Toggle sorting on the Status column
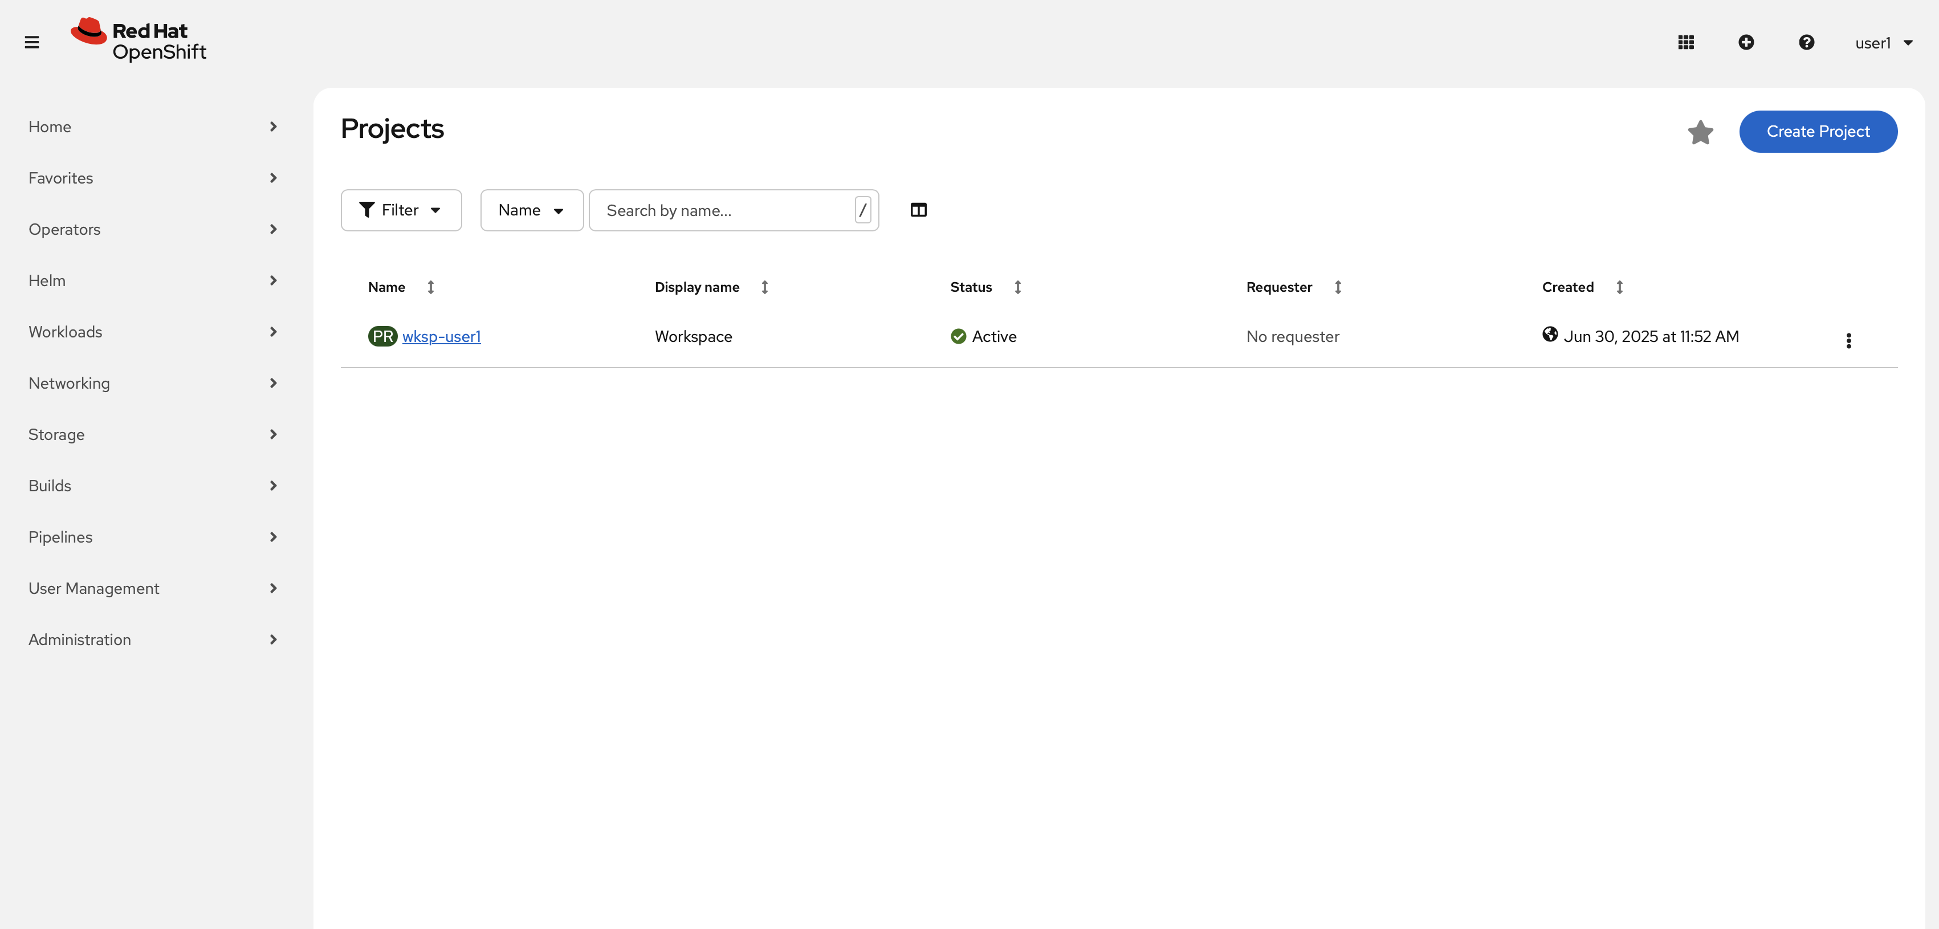The image size is (1939, 929). tap(1017, 287)
